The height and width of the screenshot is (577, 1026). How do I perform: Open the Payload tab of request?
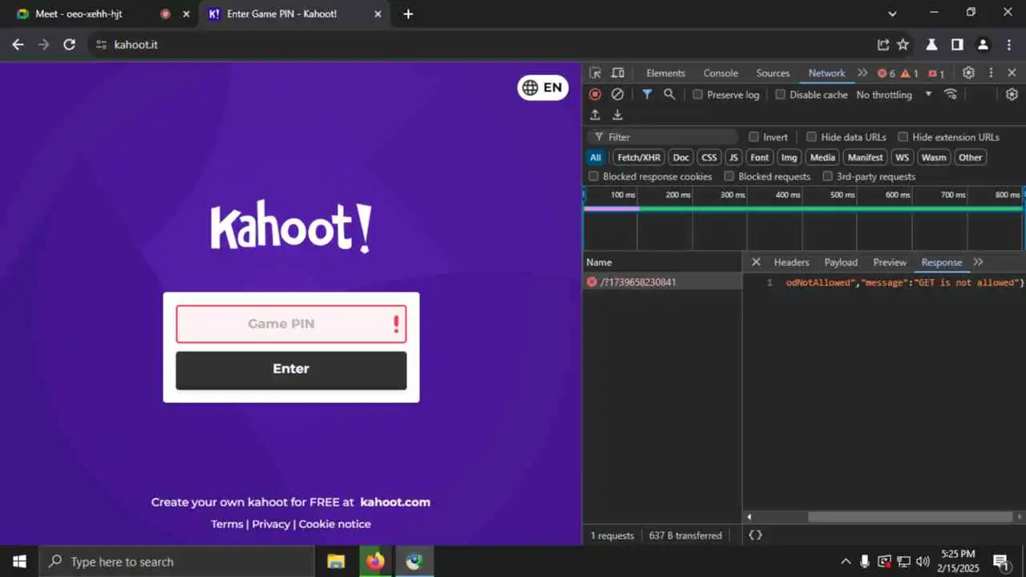tap(841, 262)
